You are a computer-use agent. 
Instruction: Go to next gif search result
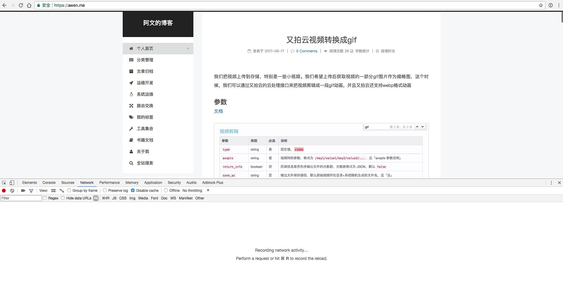[423, 127]
